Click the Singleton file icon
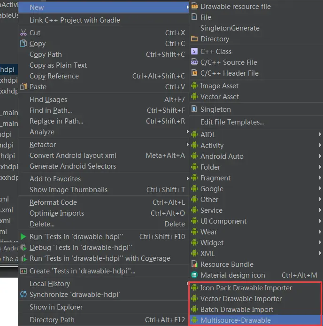323x326 pixels. coord(194,109)
